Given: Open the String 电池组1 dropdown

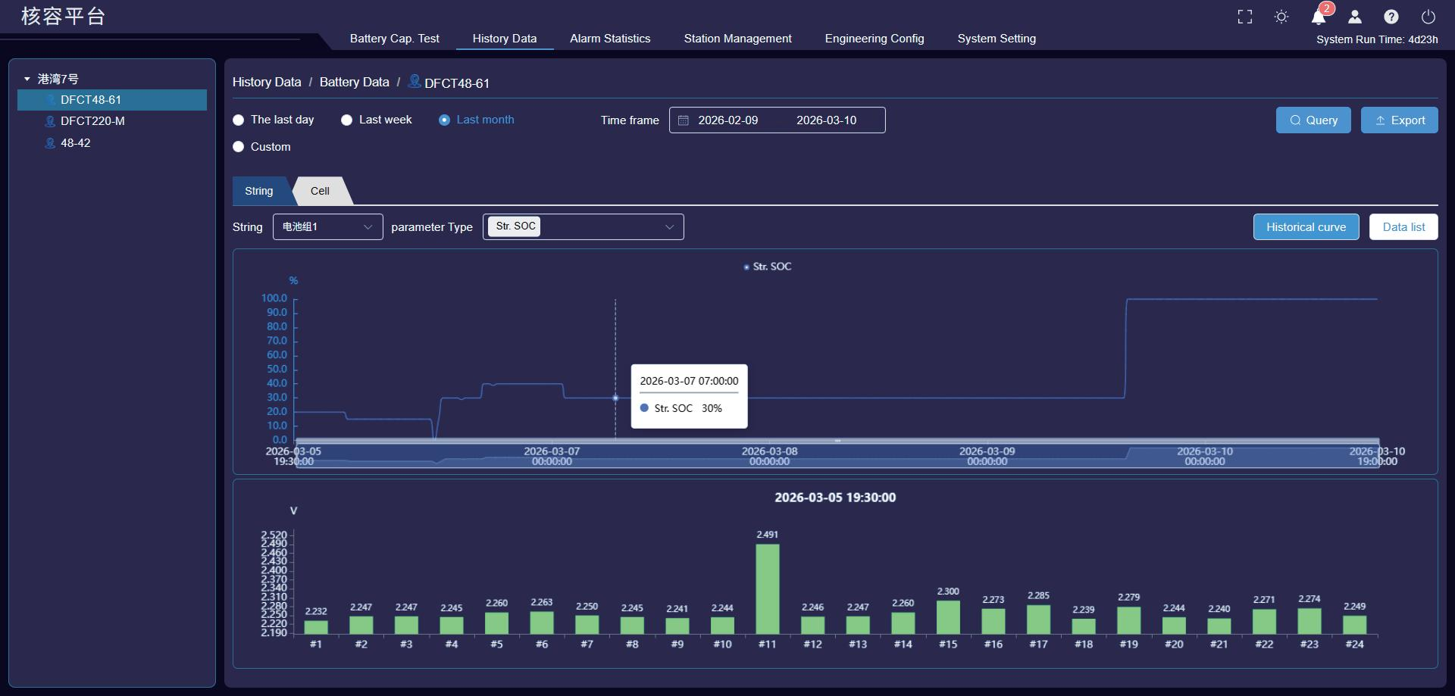Looking at the screenshot, I should tap(328, 226).
